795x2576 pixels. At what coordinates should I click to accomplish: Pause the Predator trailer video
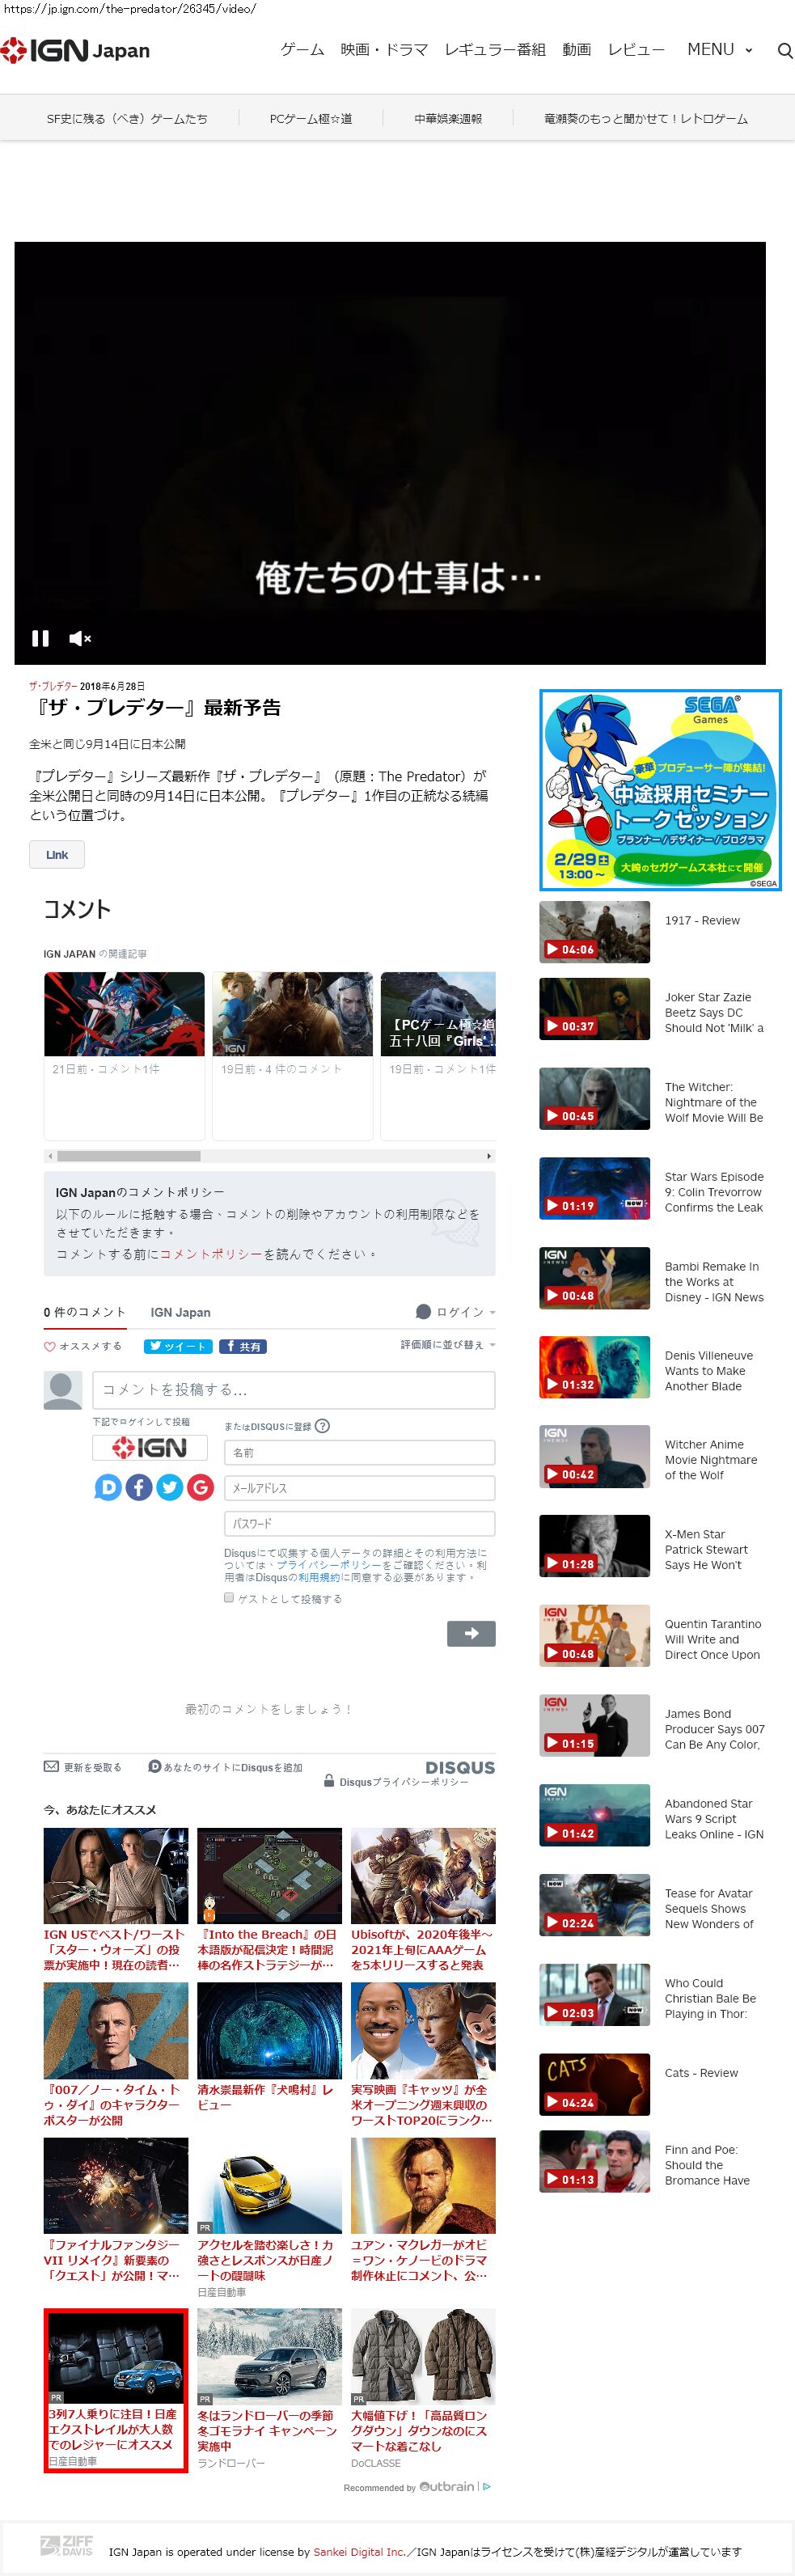(40, 638)
